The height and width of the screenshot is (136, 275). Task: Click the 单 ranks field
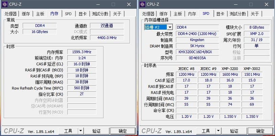pos(257,46)
